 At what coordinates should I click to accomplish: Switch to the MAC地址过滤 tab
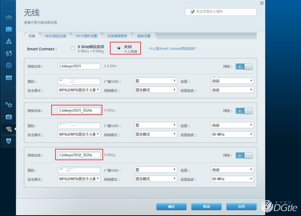click(55, 36)
